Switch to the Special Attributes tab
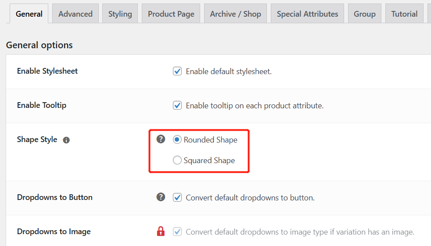The image size is (431, 246). [308, 14]
